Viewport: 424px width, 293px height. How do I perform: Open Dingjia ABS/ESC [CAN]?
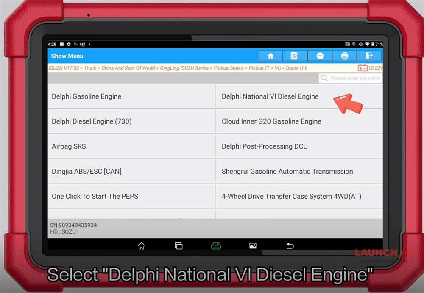coord(131,171)
